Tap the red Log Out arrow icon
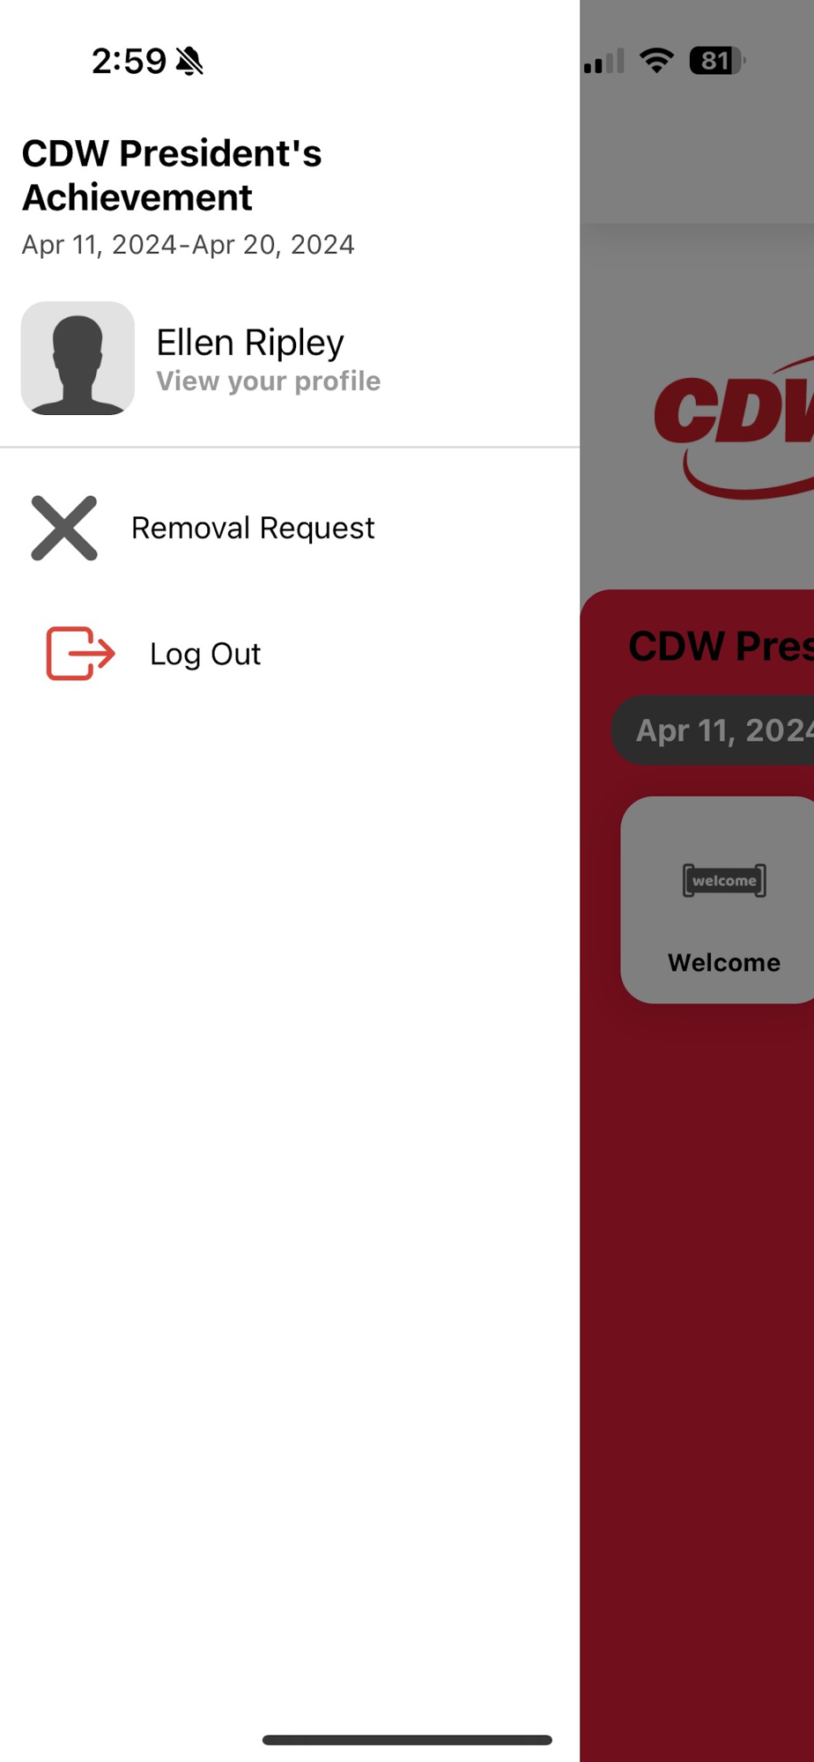814x1762 pixels. coord(80,654)
